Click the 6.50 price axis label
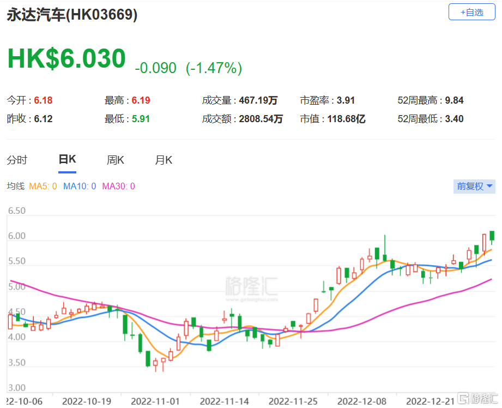 point(17,211)
